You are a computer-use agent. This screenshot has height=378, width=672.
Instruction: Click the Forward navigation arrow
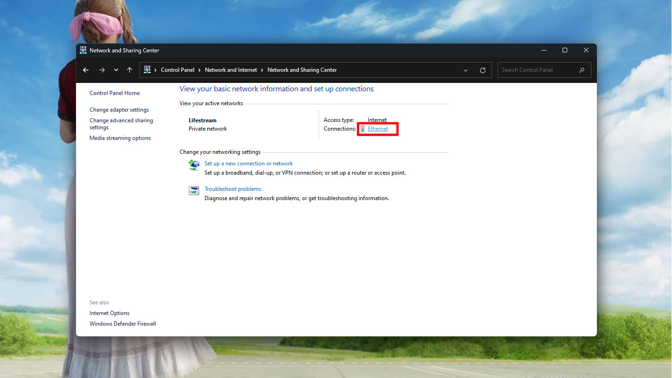coord(102,70)
